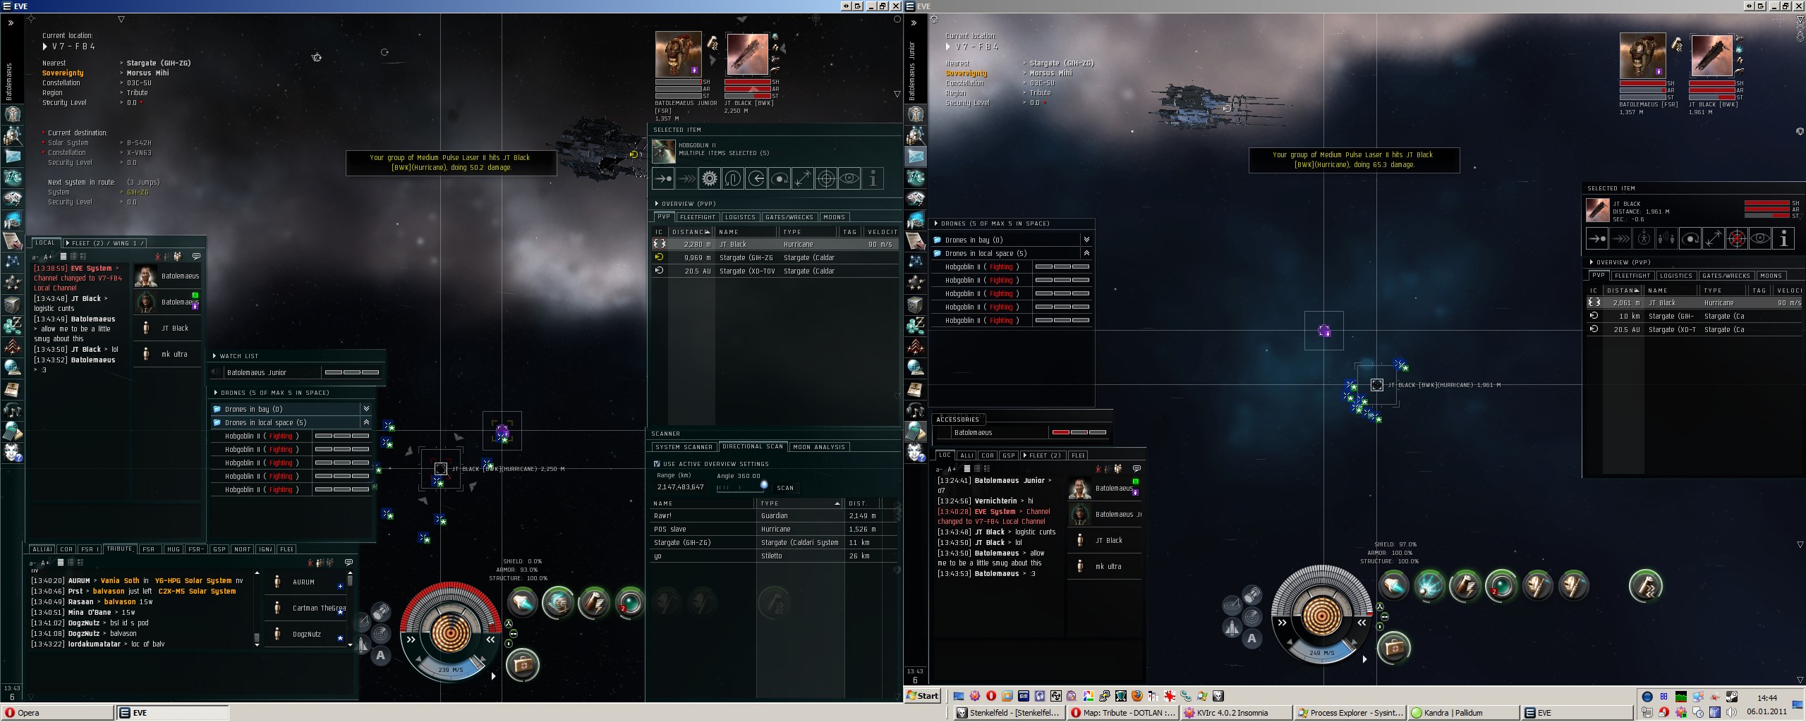Follow 'C2X-M5 Solar System' link in chat
1806x722 pixels.
tap(197, 592)
